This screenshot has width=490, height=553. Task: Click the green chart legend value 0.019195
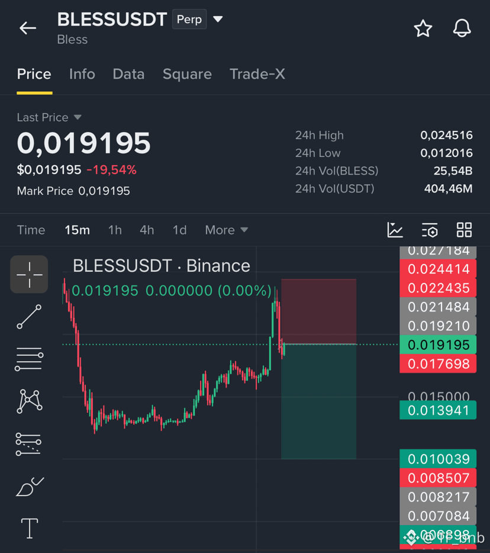(105, 291)
